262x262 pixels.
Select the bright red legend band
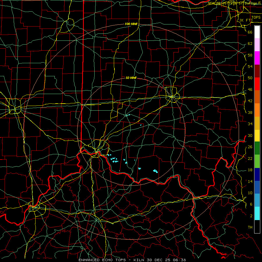pyautogui.click(x=257, y=84)
